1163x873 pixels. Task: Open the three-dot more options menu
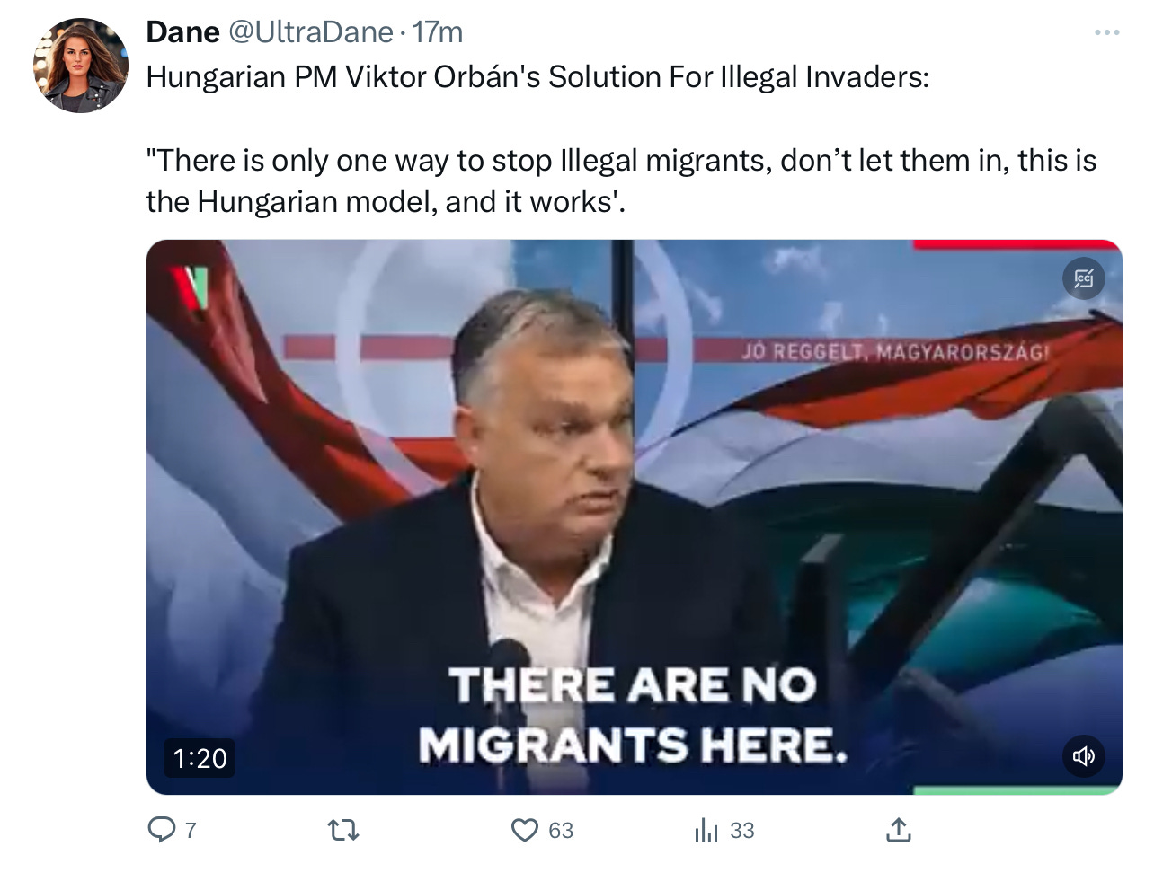1106,32
